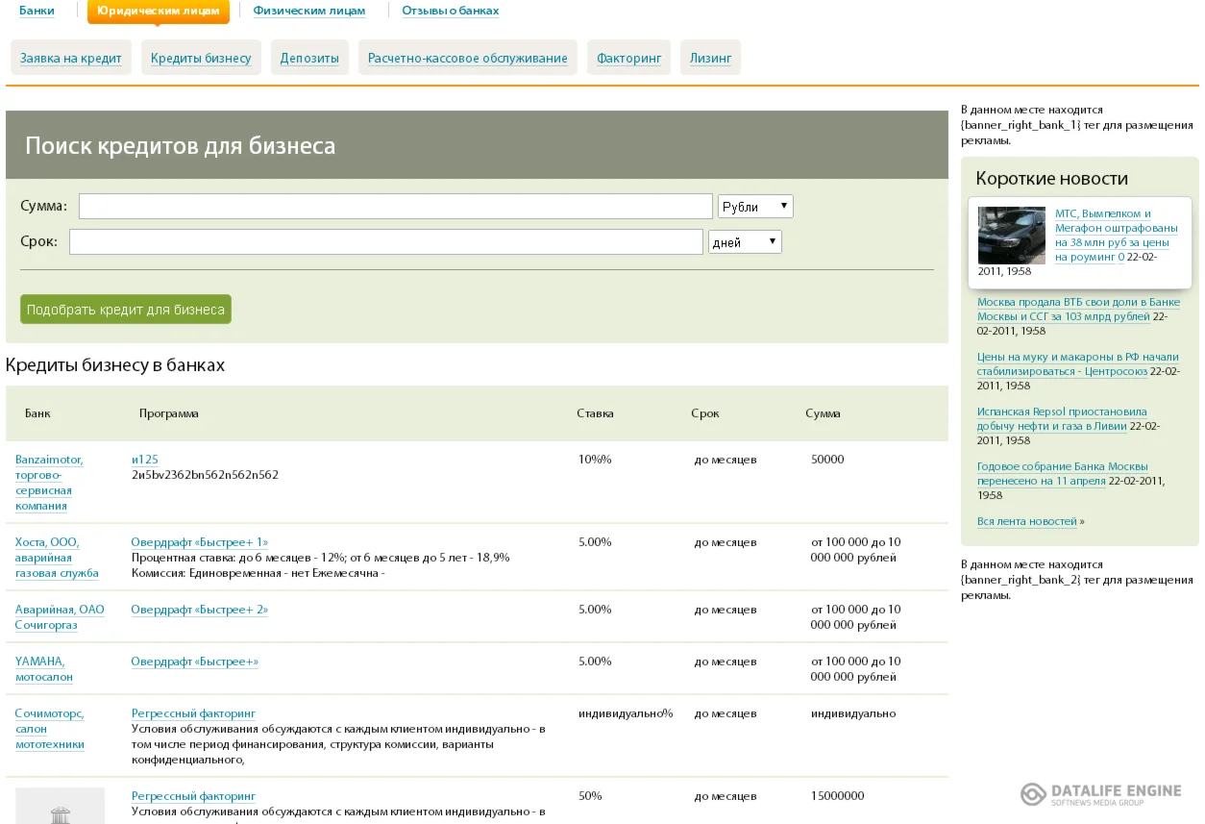Open the Отзывы о банках tab
1205x824 pixels.
[450, 11]
